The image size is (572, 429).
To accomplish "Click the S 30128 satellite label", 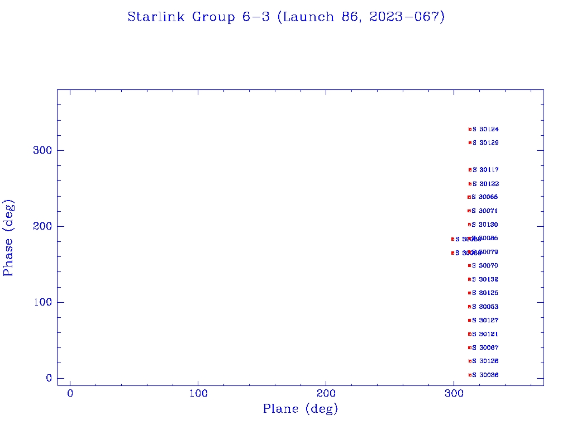I will tap(485, 361).
